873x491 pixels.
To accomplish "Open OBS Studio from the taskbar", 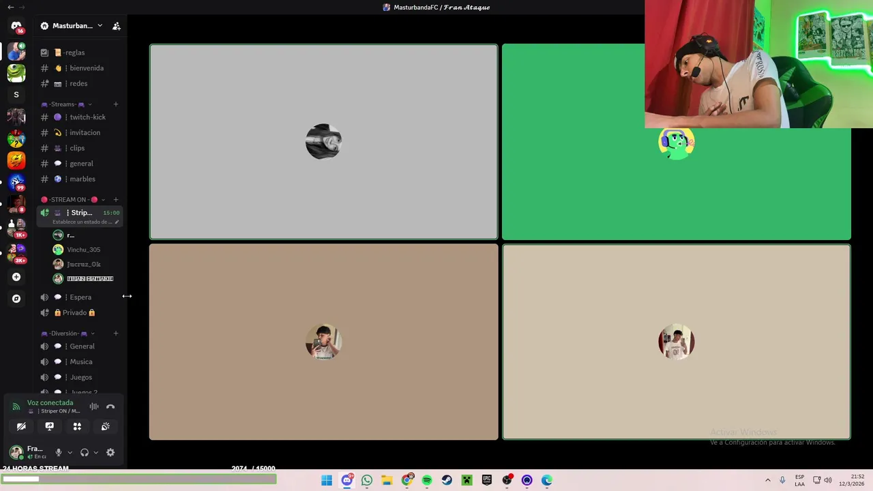I will 507,480.
